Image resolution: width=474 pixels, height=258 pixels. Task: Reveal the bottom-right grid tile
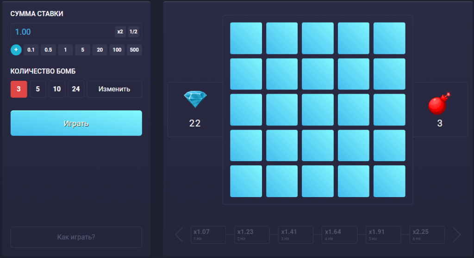click(x=389, y=181)
